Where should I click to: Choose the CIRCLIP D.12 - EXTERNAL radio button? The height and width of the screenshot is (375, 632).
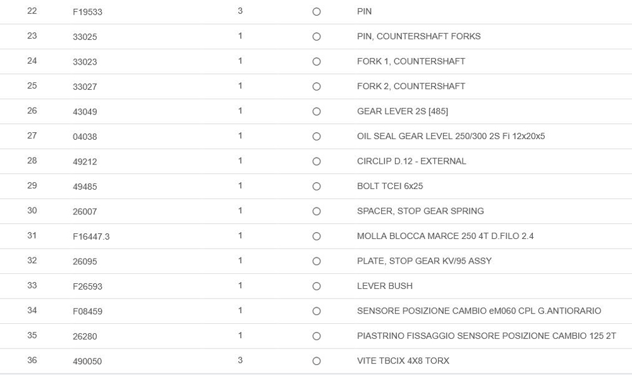pos(317,162)
